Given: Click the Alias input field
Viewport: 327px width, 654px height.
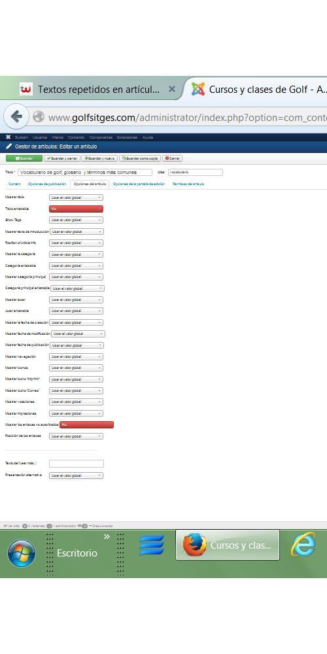Looking at the screenshot, I should coord(195,172).
